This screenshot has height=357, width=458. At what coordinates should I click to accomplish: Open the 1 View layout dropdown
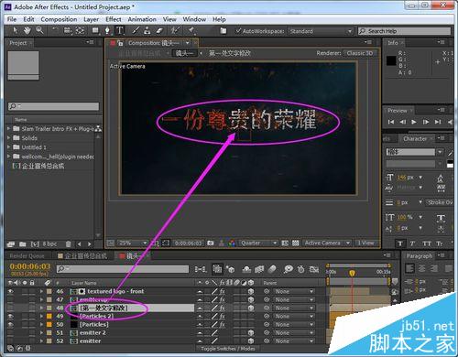[365, 243]
